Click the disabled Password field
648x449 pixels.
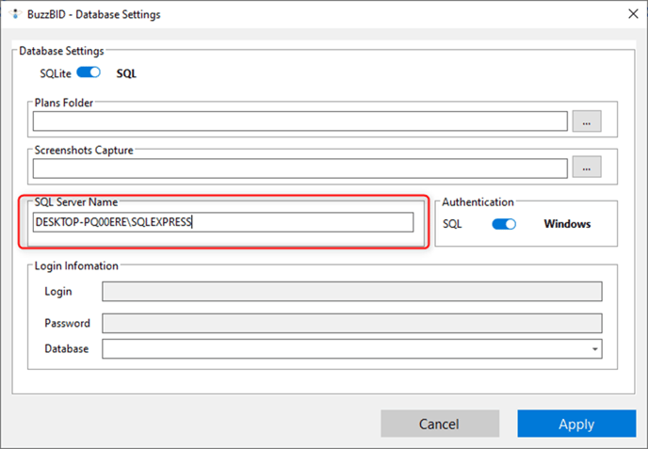pos(352,323)
